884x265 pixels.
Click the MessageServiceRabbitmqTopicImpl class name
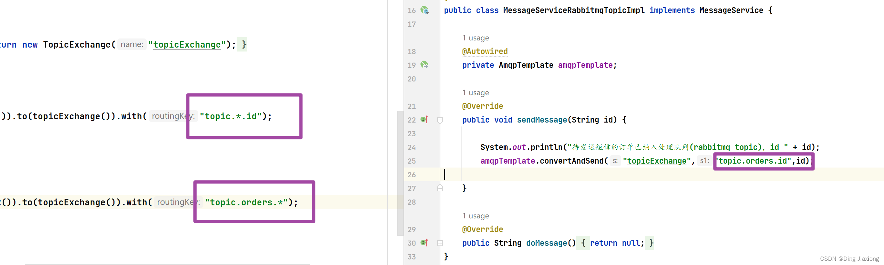(574, 10)
